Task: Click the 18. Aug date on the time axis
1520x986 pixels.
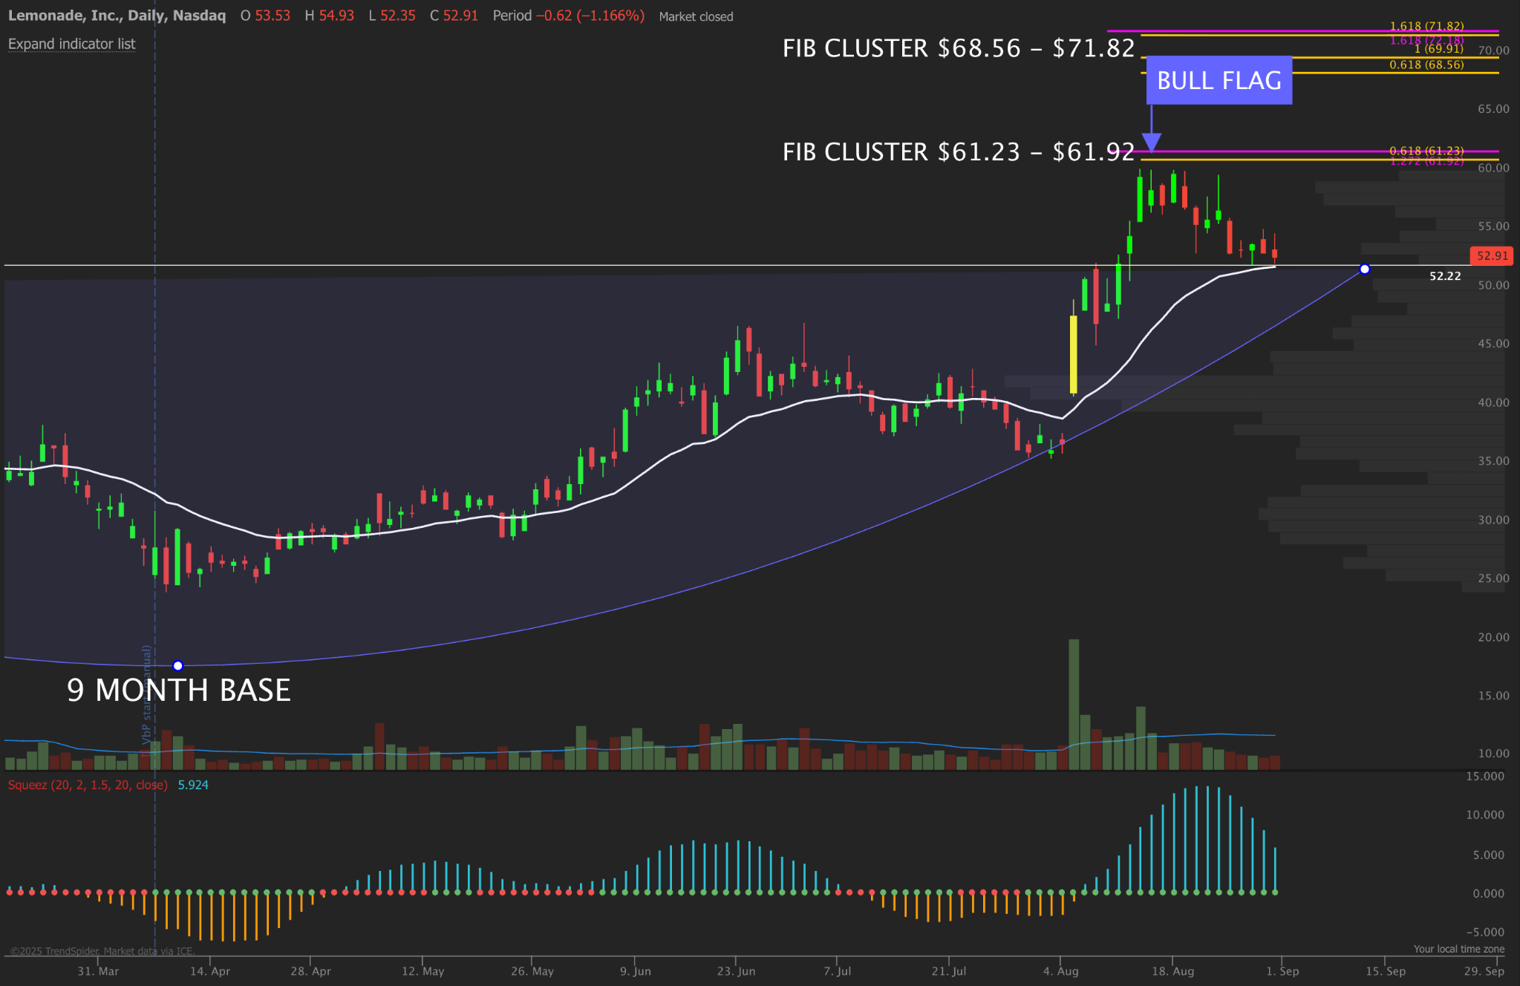Action: tap(1172, 971)
